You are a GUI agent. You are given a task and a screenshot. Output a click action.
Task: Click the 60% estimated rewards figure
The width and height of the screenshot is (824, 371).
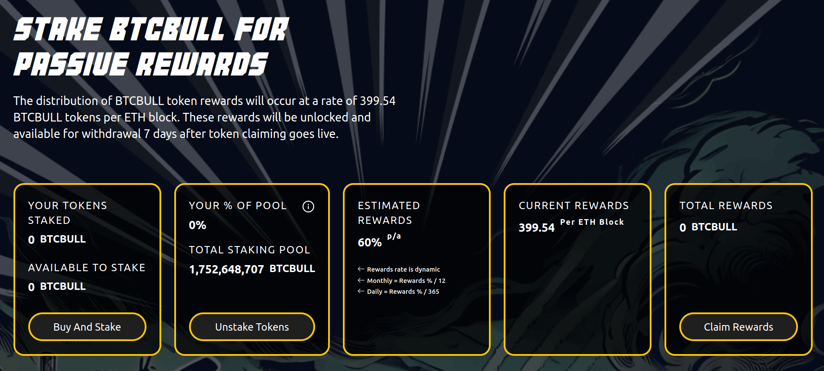click(x=369, y=243)
